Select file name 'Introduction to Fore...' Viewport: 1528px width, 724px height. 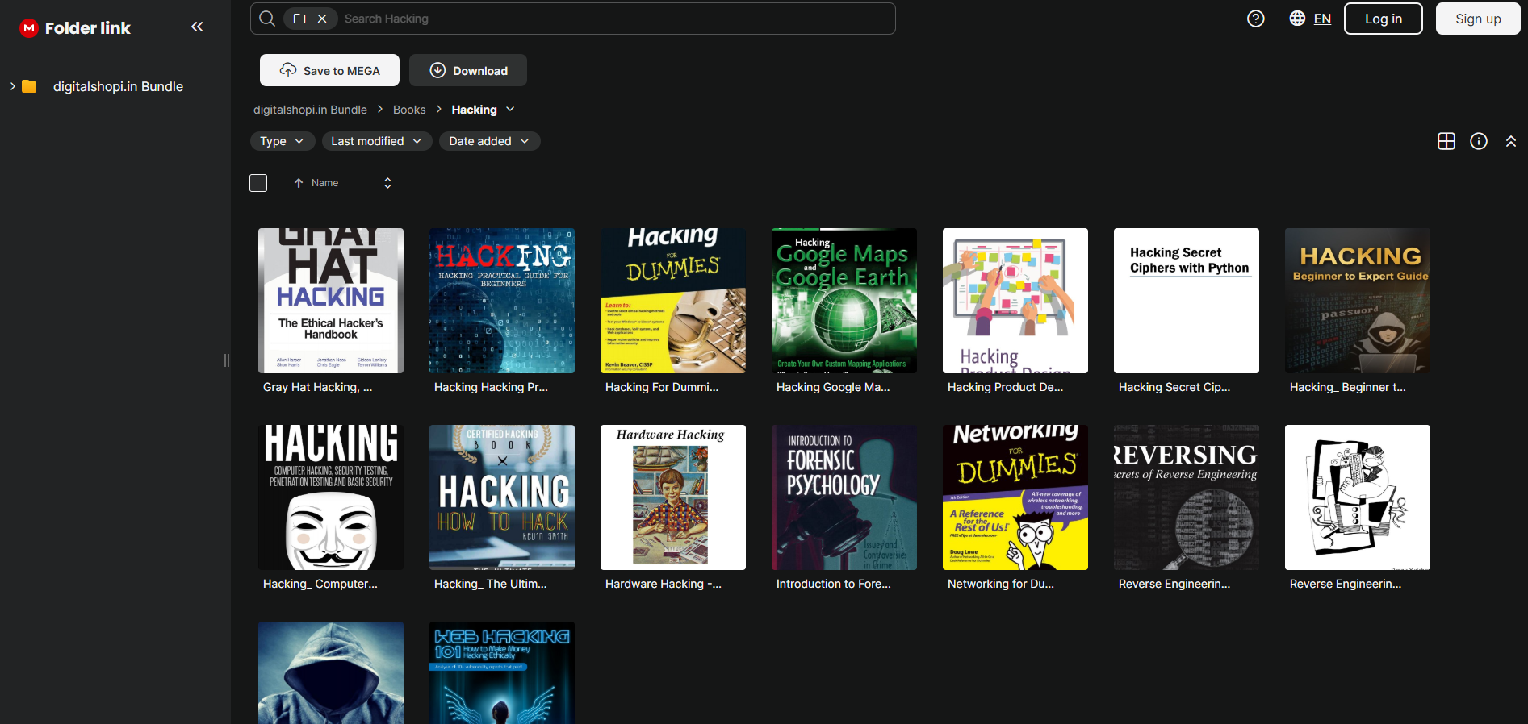[834, 584]
